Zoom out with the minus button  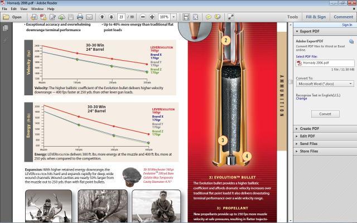click(x=143, y=17)
